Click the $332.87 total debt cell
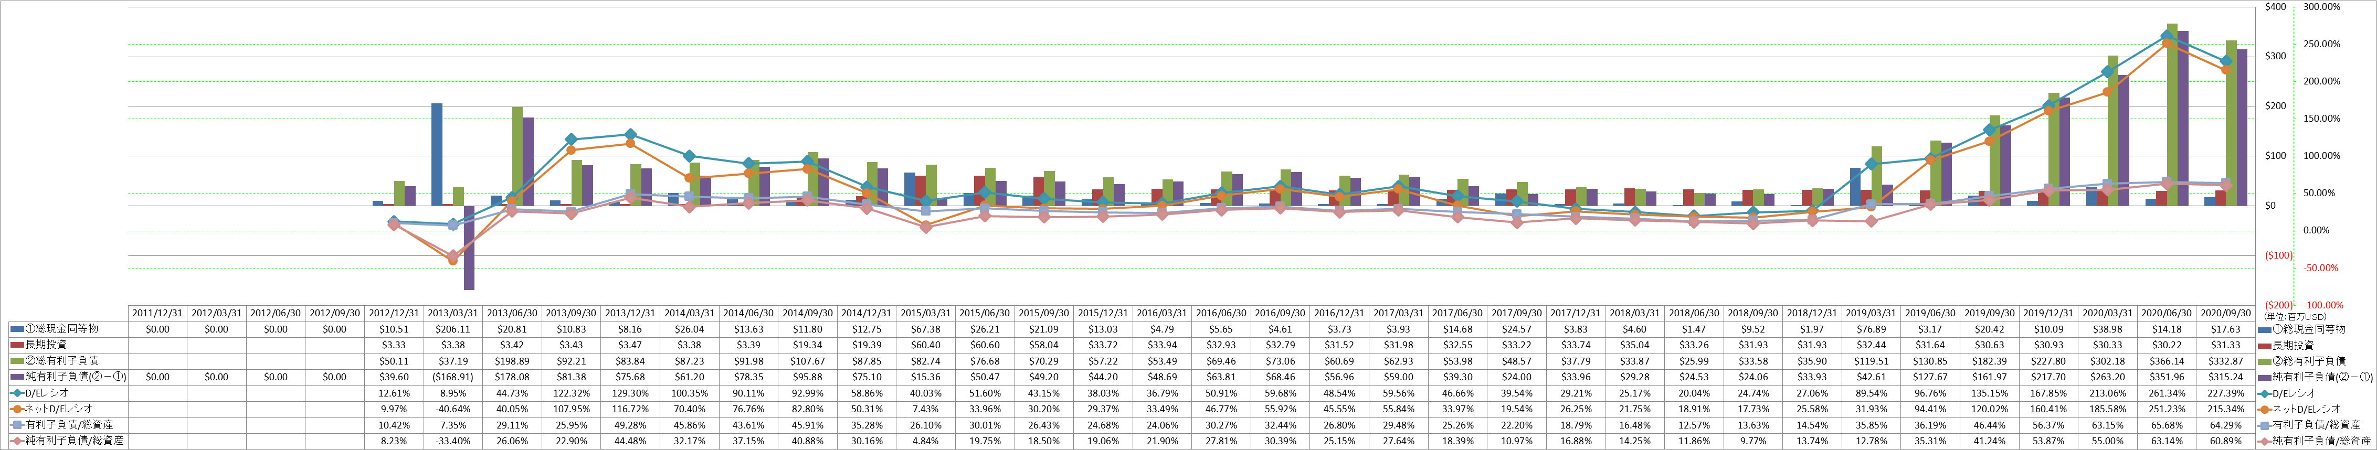 coord(2225,360)
